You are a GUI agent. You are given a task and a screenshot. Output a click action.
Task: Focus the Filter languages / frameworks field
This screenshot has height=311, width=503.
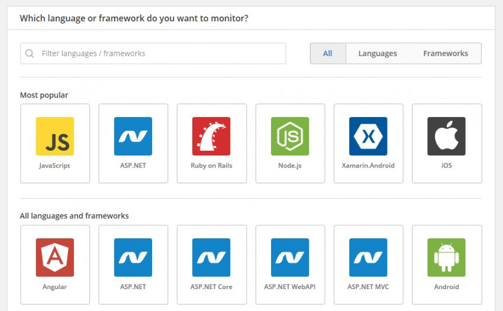(153, 54)
